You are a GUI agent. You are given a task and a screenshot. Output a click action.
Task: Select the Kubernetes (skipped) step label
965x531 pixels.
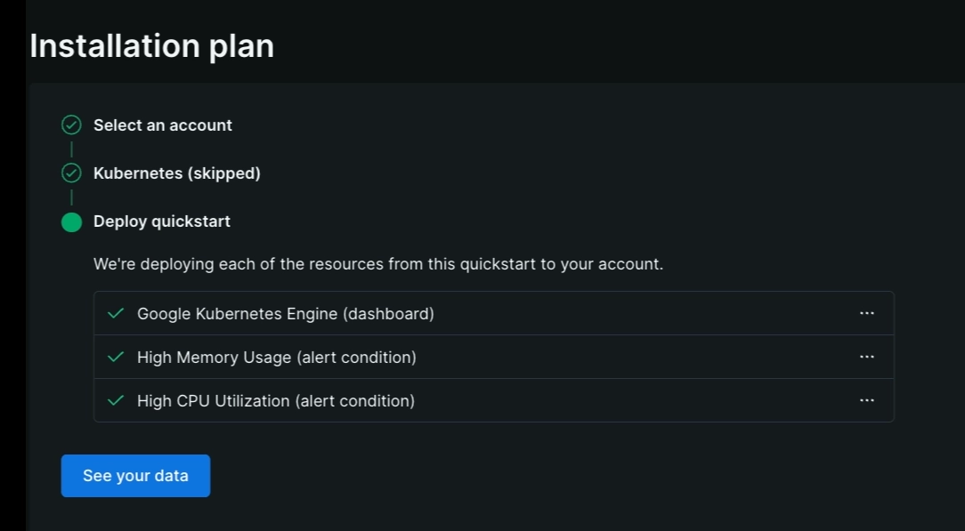tap(177, 173)
